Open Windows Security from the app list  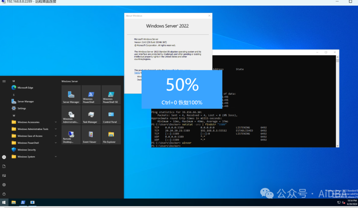34,150
